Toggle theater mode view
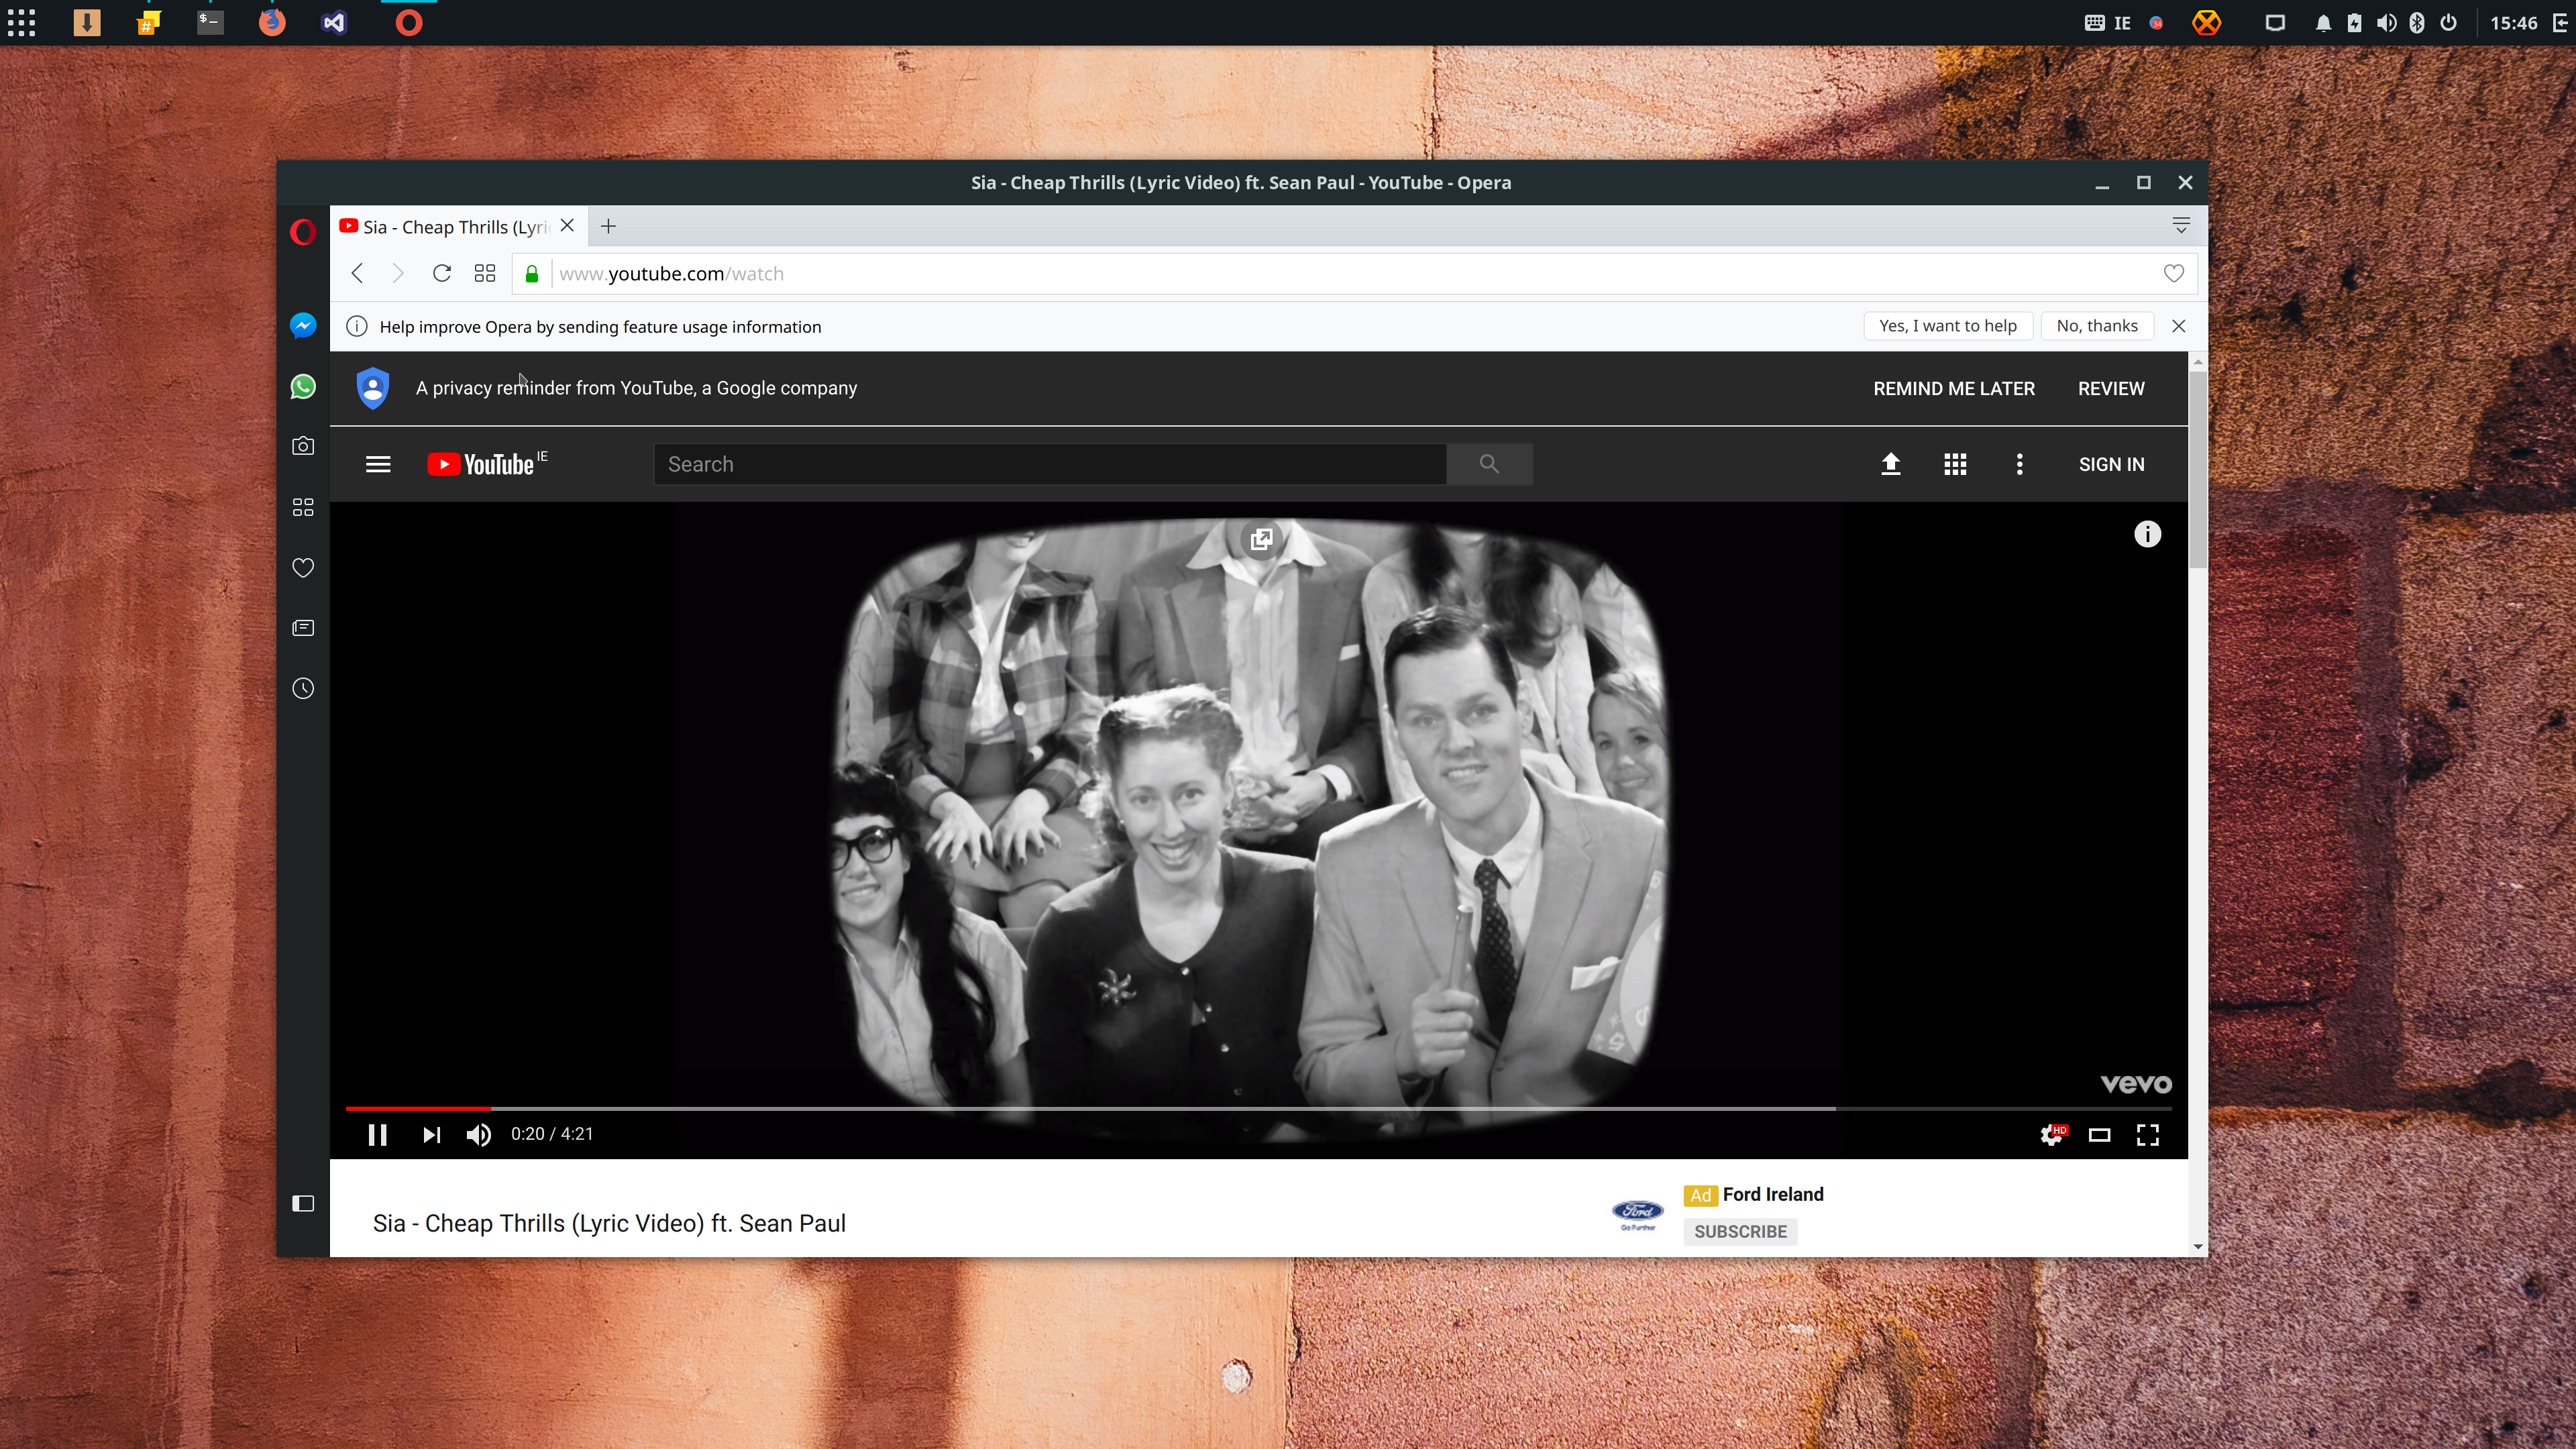 [x=2099, y=1135]
